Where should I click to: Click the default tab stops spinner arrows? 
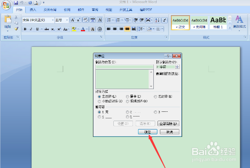point(178,67)
